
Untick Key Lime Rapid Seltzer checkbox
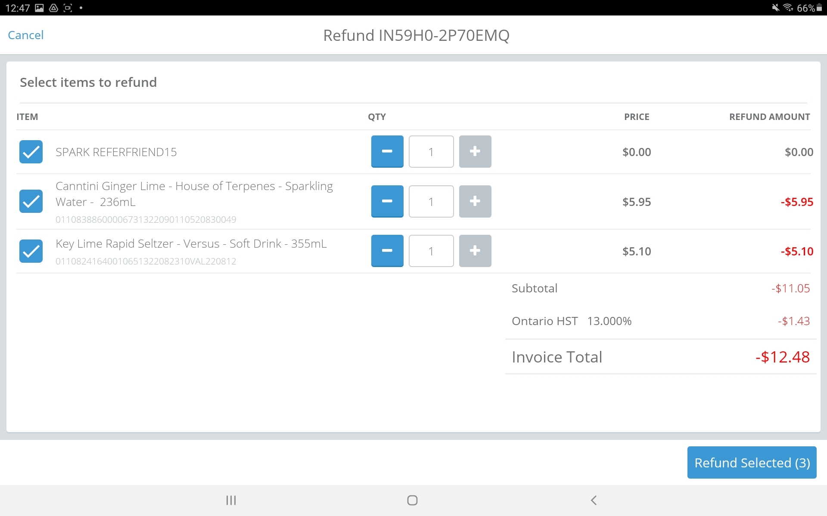(x=31, y=251)
